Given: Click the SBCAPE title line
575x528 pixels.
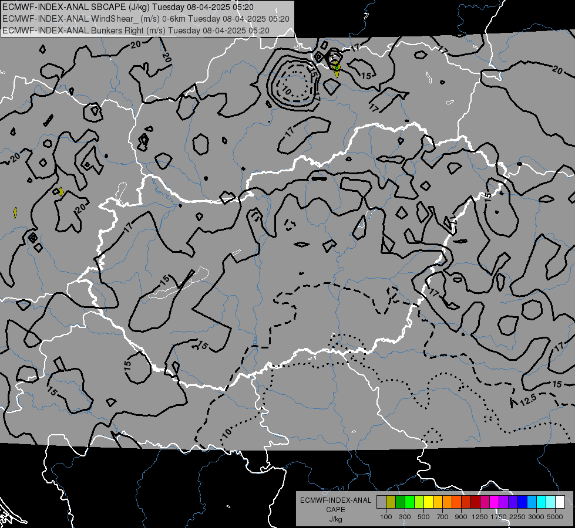Looking at the screenshot, I should pyautogui.click(x=127, y=7).
